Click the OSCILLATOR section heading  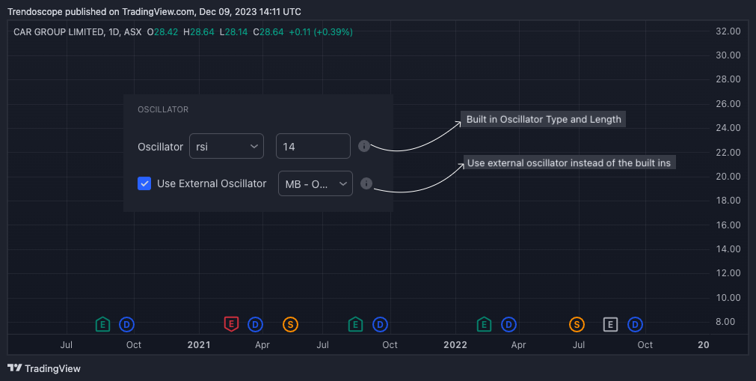tap(163, 109)
